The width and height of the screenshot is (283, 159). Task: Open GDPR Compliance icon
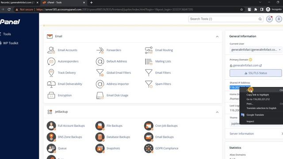point(149,148)
